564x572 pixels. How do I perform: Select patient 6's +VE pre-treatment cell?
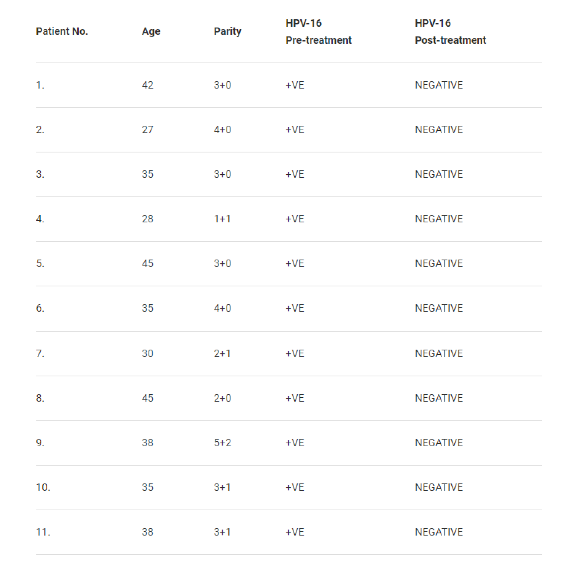coord(295,308)
